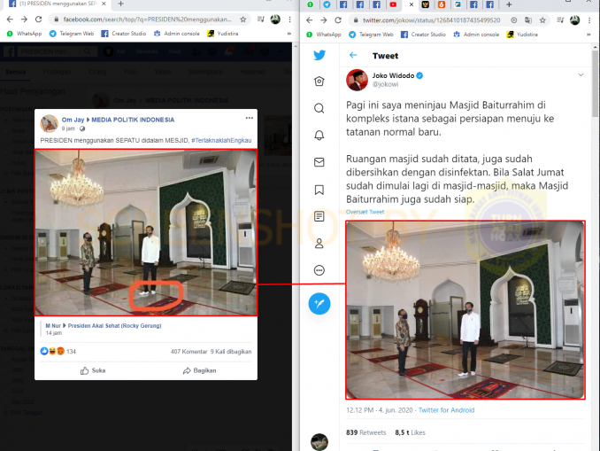Switch to the green WhatsApp tab in the Twitter window
Screen dimensions: 600x451
tap(311, 4)
